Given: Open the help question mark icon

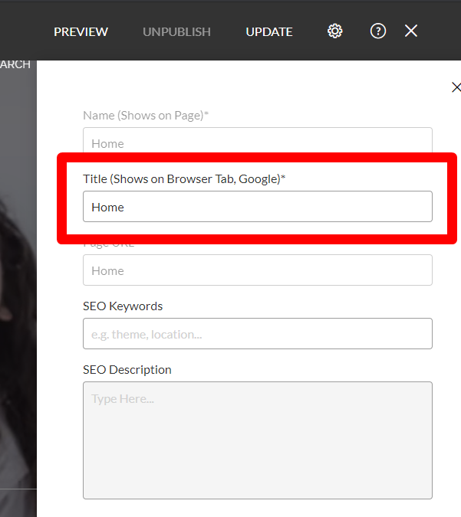Looking at the screenshot, I should coord(378,31).
